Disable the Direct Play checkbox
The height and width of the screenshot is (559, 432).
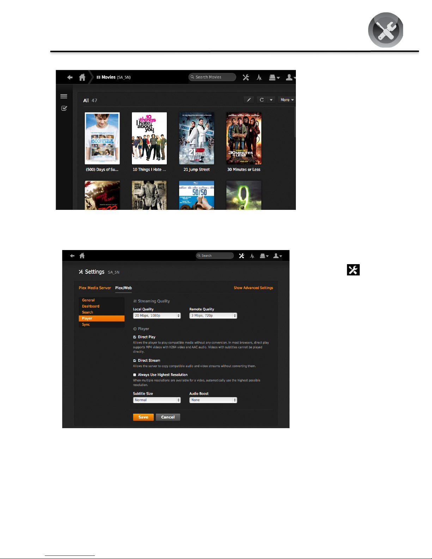coord(135,337)
